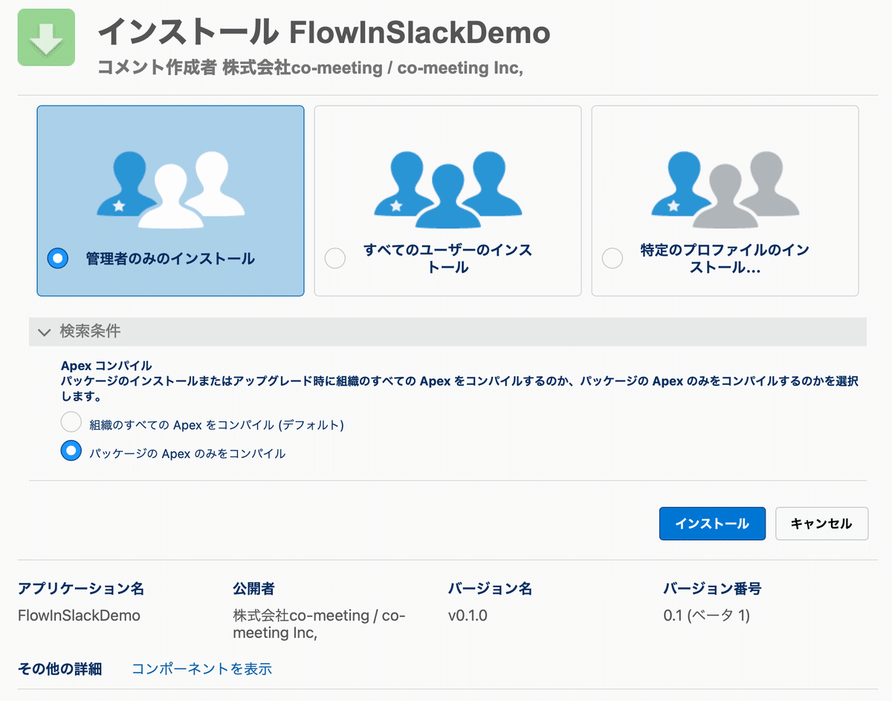Select 管理者のみのインストール radio button
Screen dimensions: 892x701
click(58, 259)
